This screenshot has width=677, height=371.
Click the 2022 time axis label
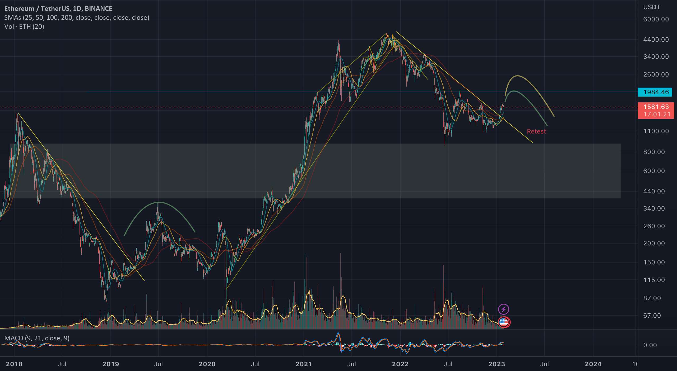click(x=400, y=364)
